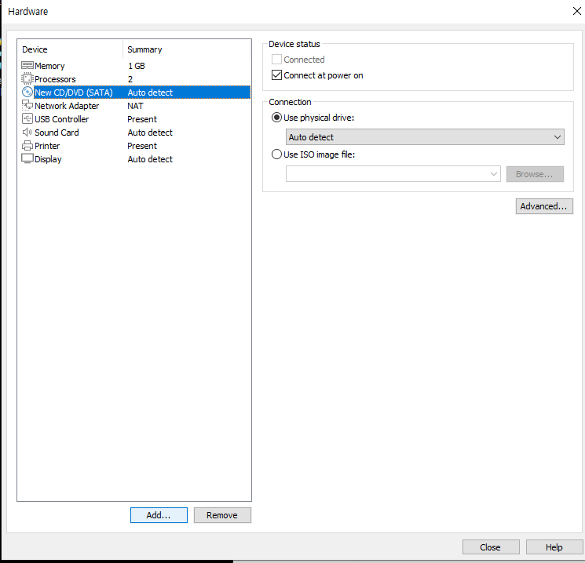Select the Memory row label
The height and width of the screenshot is (563, 585).
49,66
